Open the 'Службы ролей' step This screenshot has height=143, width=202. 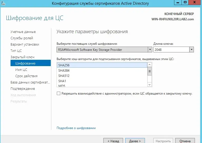click(x=22, y=38)
